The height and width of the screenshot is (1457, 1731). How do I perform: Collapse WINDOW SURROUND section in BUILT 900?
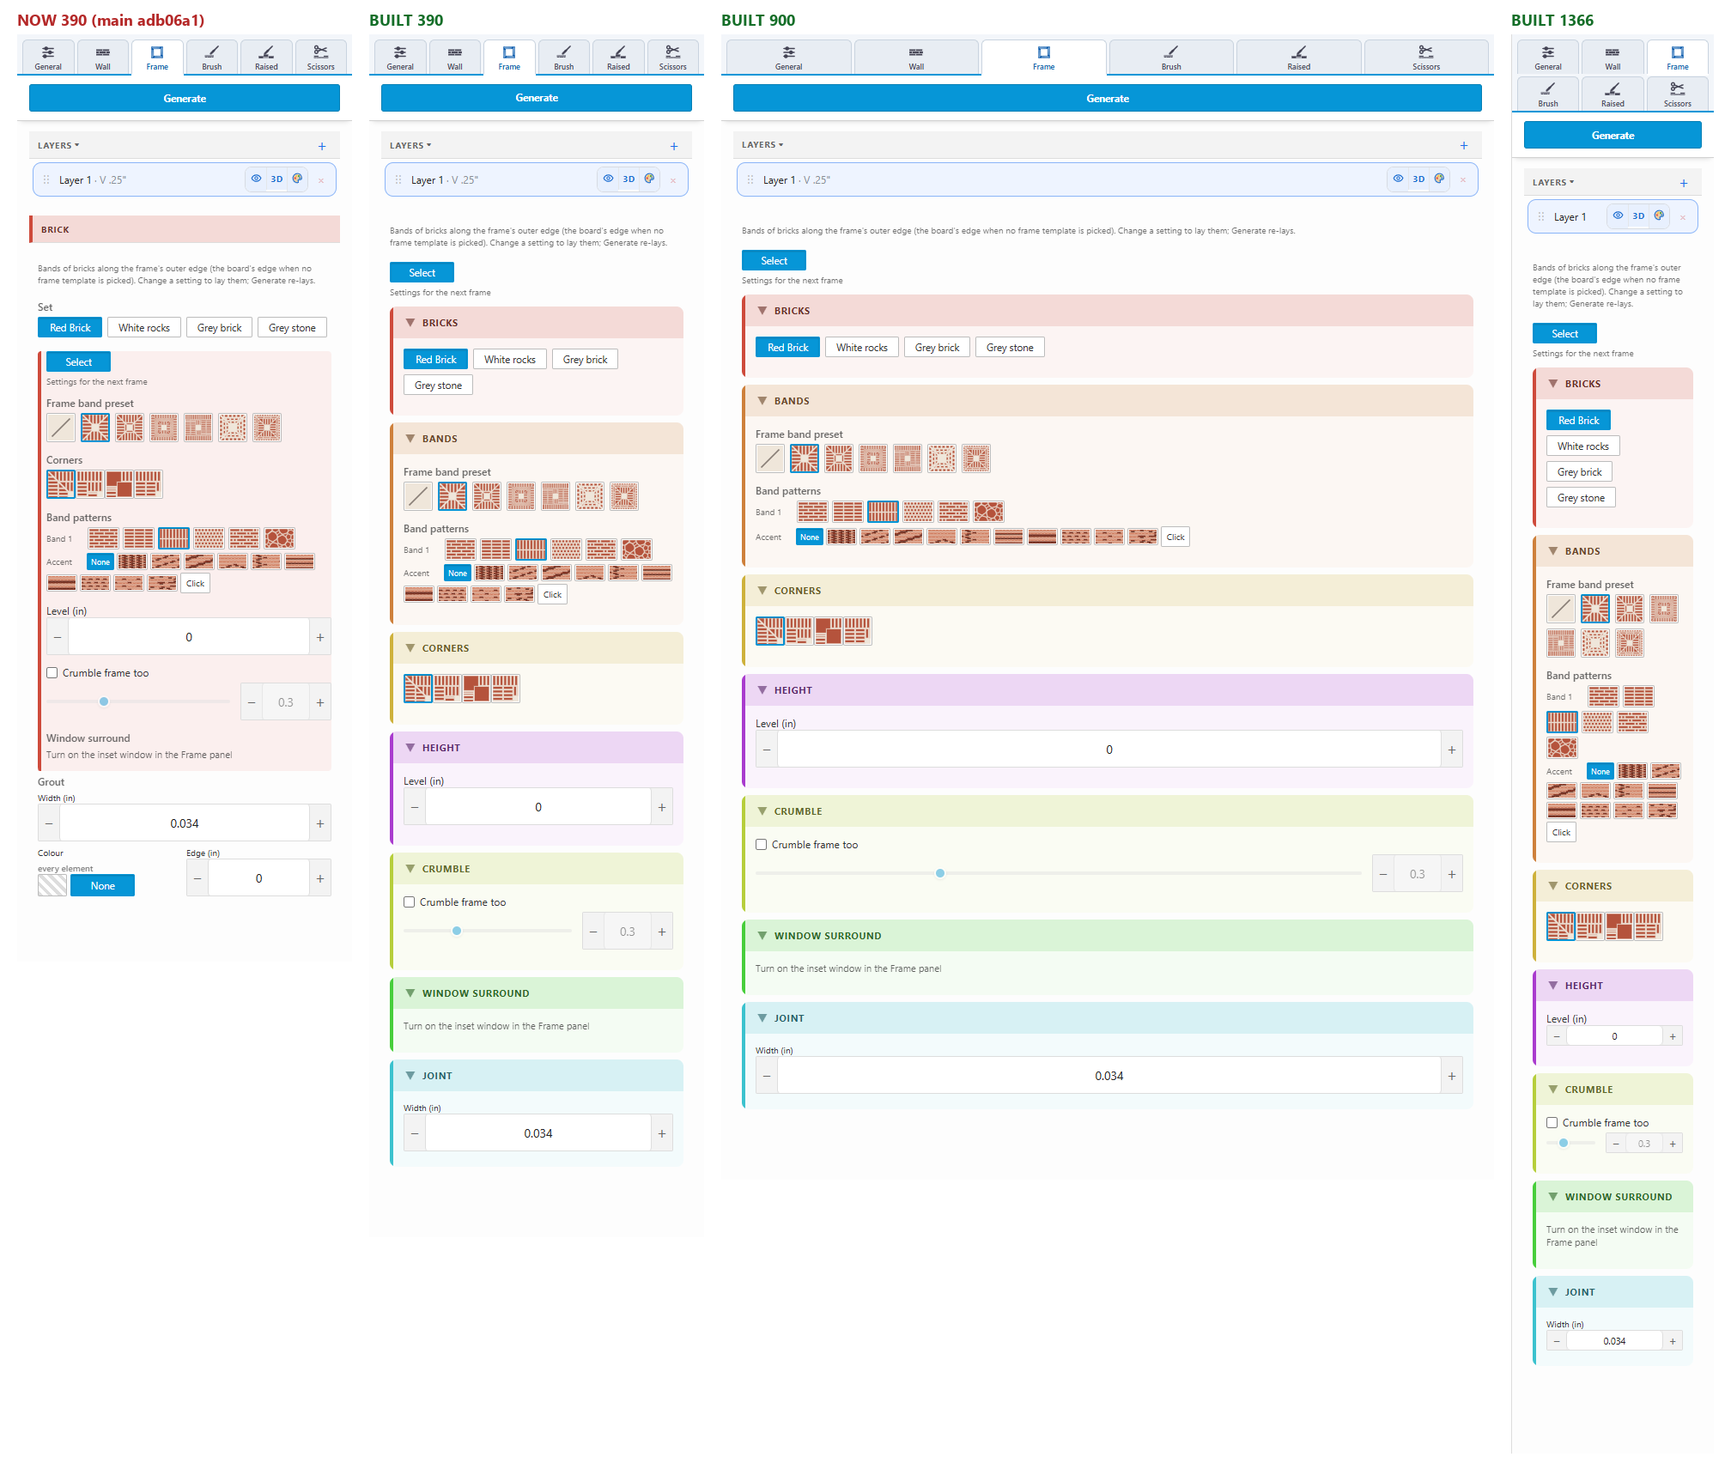point(762,936)
